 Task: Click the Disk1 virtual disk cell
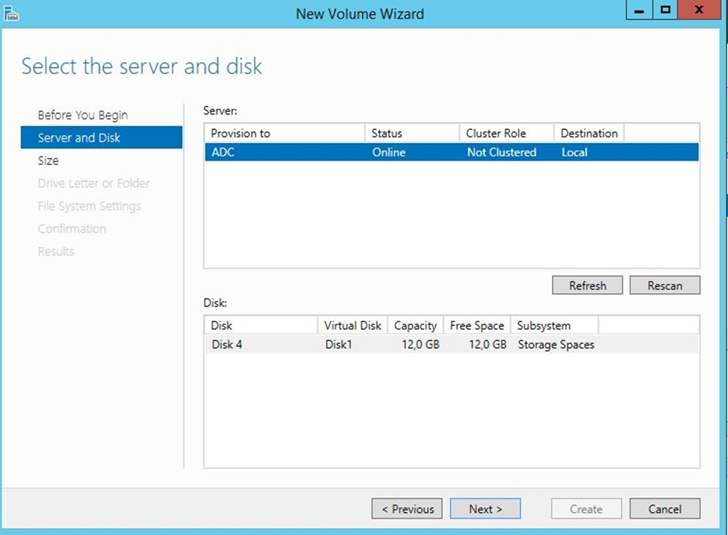coord(338,345)
